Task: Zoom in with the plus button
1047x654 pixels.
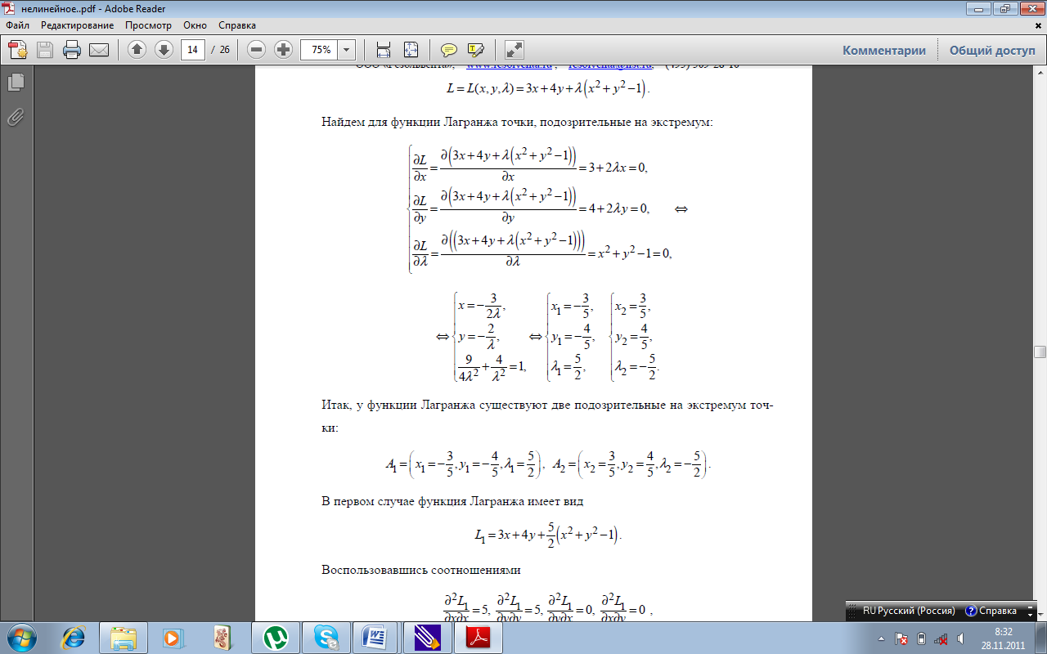Action: point(283,50)
